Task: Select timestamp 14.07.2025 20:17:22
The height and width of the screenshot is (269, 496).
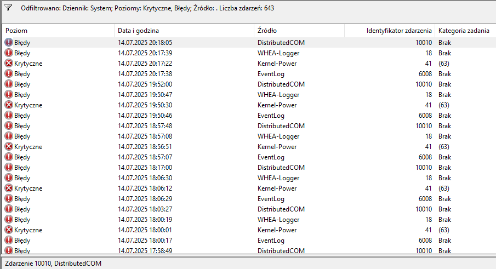Action: (x=145, y=64)
